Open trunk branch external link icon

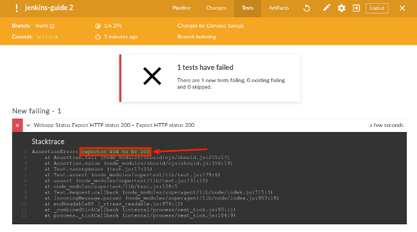point(53,26)
